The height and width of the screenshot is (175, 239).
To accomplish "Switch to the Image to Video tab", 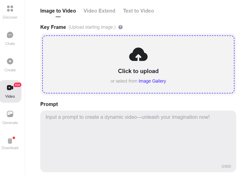I will coord(58,11).
